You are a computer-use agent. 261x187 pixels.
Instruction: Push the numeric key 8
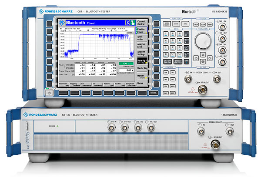(x=173, y=34)
